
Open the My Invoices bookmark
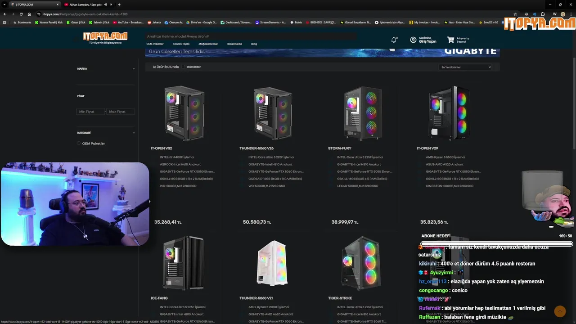[x=424, y=22]
